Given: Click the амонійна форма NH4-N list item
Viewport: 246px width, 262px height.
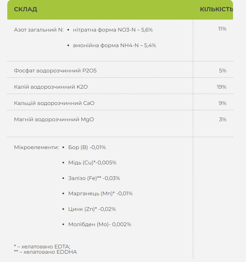Looking at the screenshot, I should [114, 45].
